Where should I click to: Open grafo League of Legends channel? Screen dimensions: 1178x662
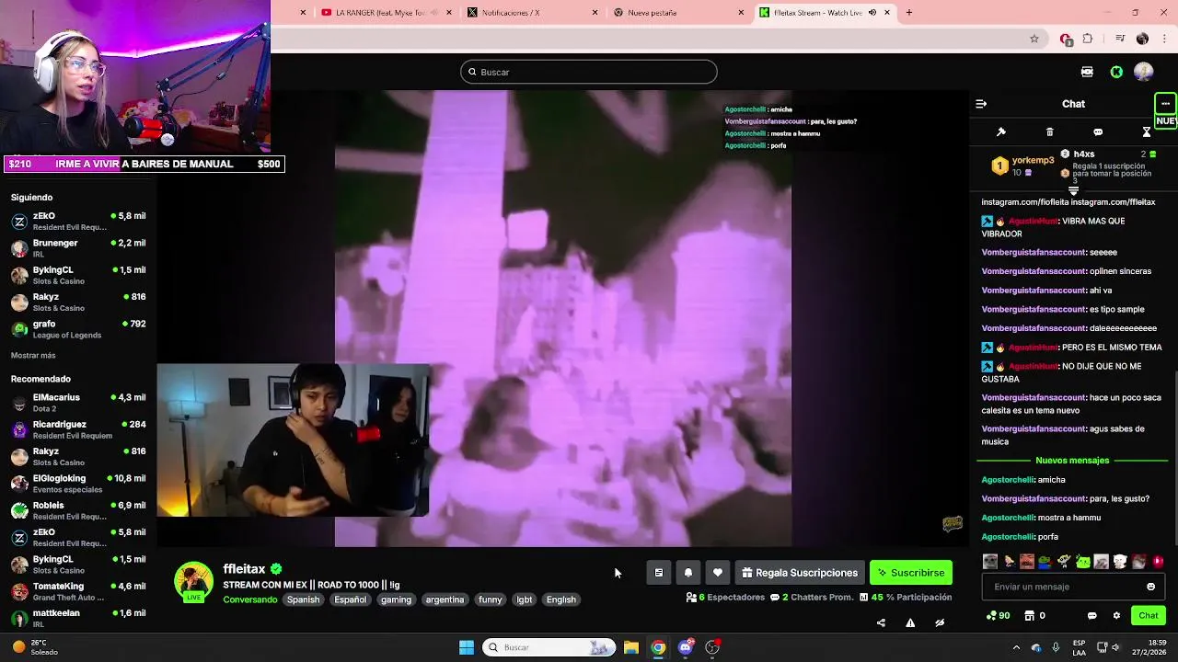[x=78, y=329]
